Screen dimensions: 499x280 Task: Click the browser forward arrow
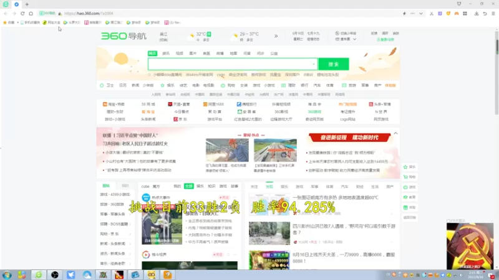14,13
